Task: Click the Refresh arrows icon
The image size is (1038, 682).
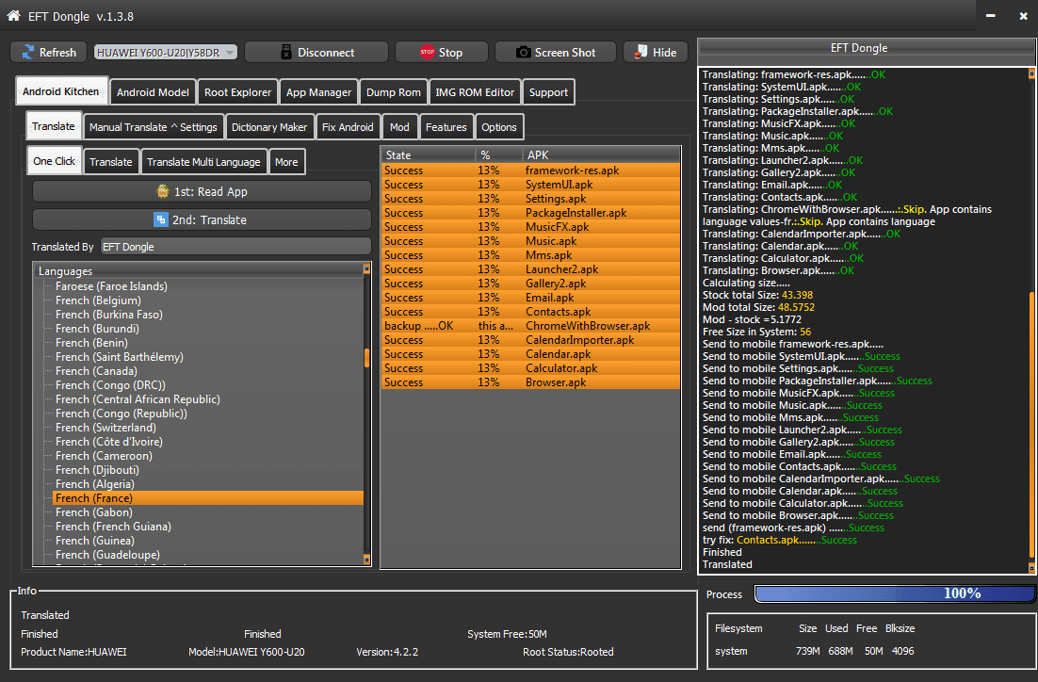Action: 28,53
